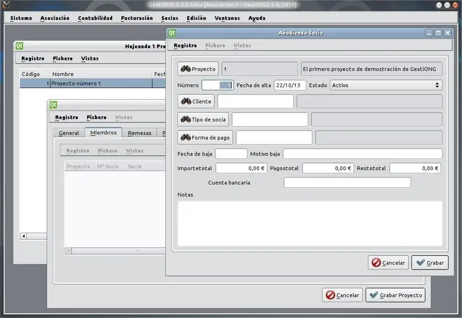Click the Proyecto column header in Miembros table
The image size is (462, 318).
(79, 166)
